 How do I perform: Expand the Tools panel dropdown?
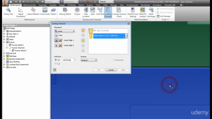165,20
